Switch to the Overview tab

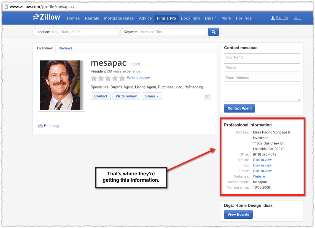tap(45, 49)
